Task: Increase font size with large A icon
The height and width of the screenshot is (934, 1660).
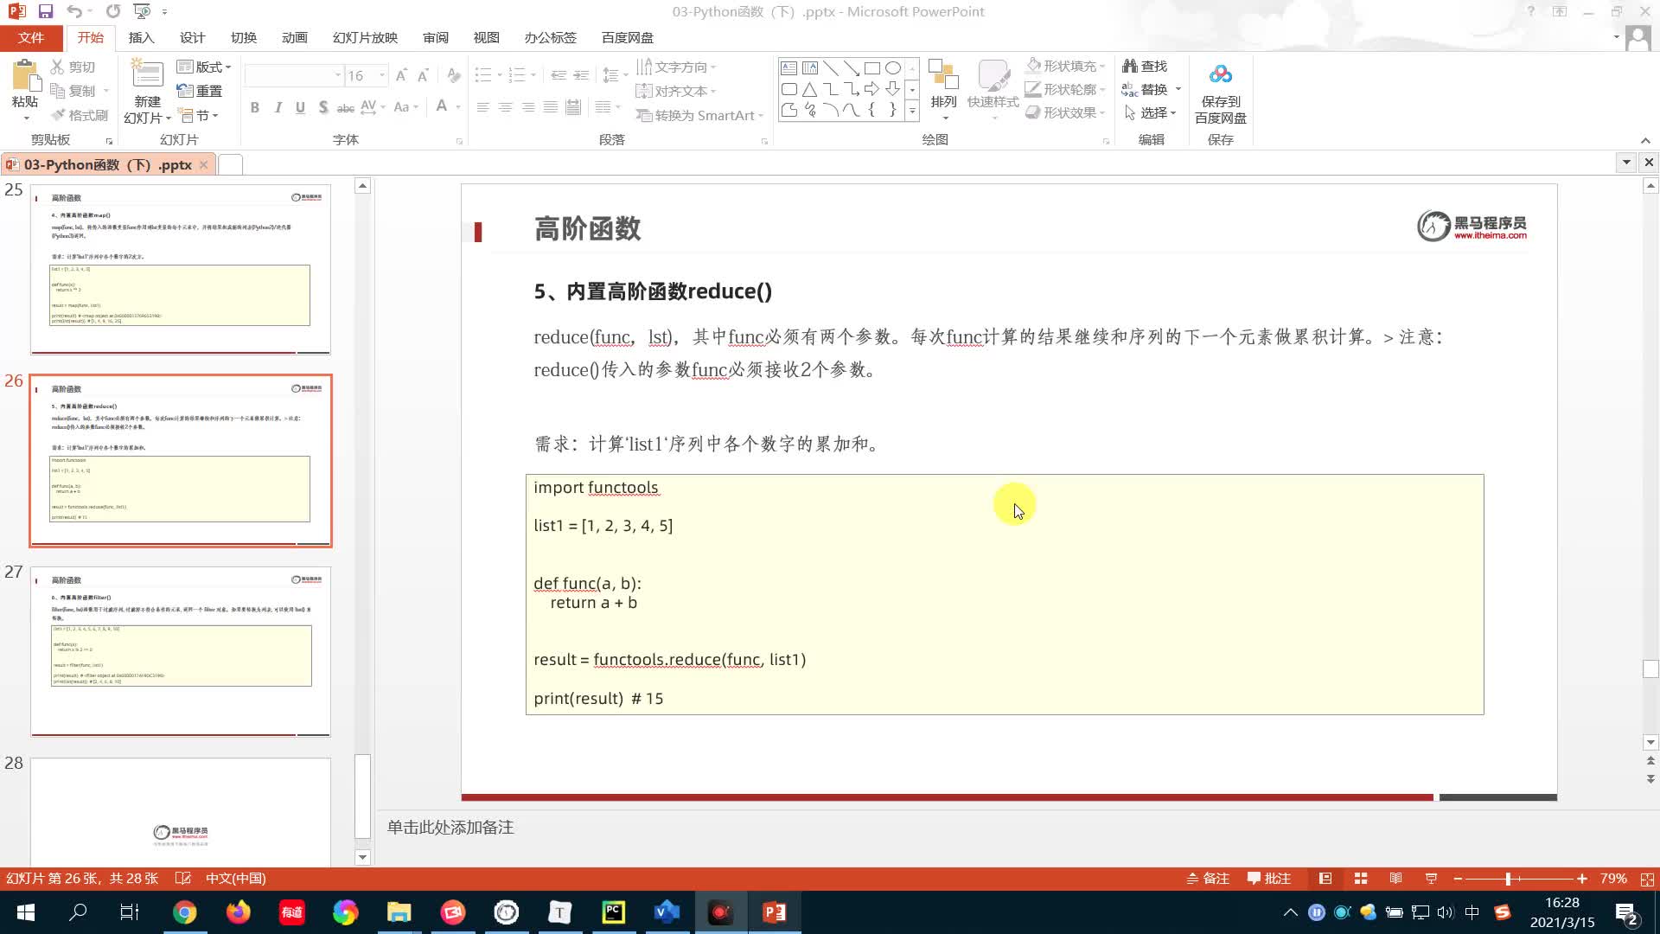Action: pyautogui.click(x=401, y=76)
